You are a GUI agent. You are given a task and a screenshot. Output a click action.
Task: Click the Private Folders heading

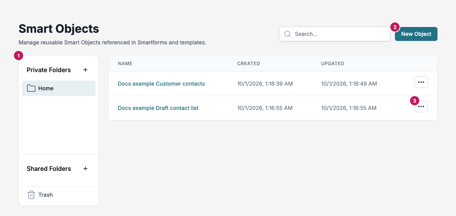[x=49, y=70]
